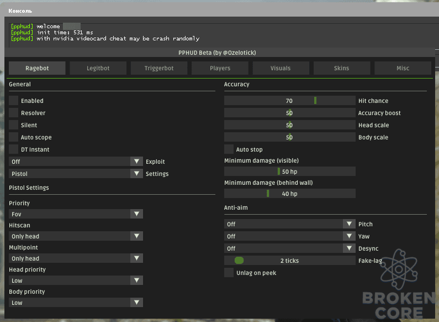Open the Misc tab
The image size is (439, 322).
pos(403,68)
